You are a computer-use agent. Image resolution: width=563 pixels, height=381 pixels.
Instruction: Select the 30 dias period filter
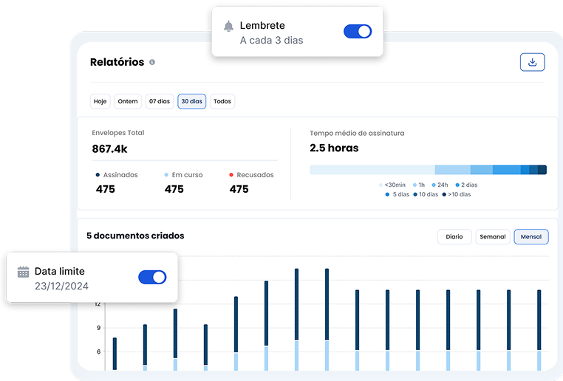pyautogui.click(x=192, y=101)
